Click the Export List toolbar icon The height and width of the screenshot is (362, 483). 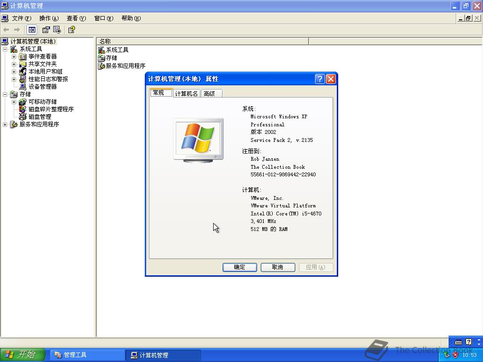[57, 30]
